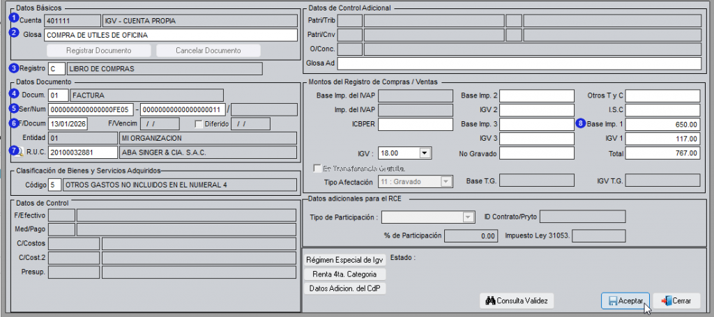Click the text ABA SINGER & CIA. S.A.C.

tap(164, 153)
